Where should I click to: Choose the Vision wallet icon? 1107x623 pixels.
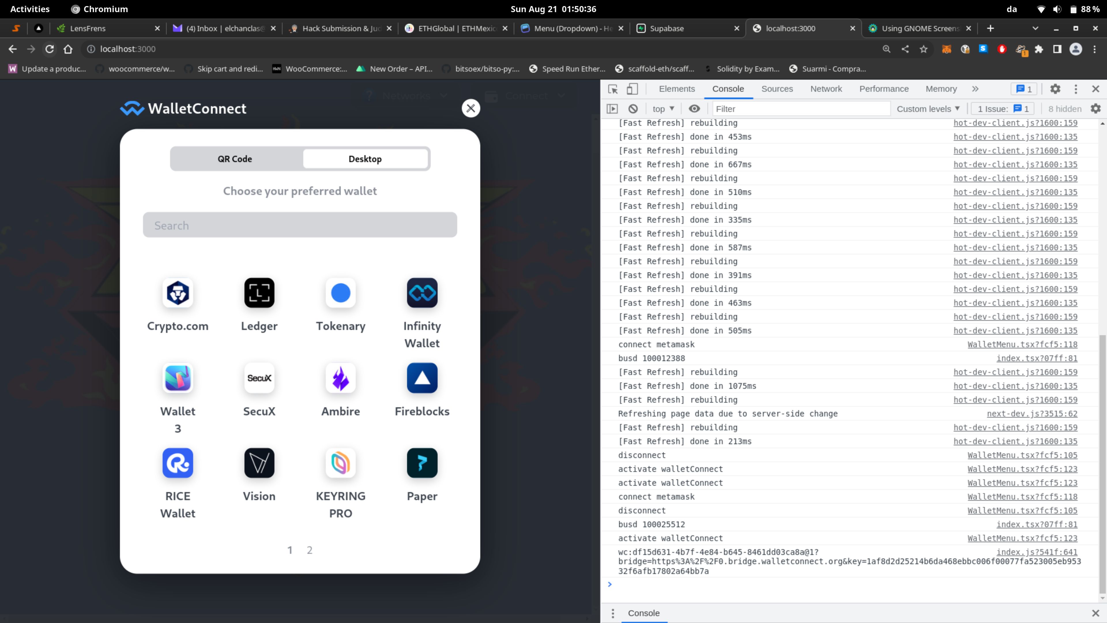tap(259, 463)
